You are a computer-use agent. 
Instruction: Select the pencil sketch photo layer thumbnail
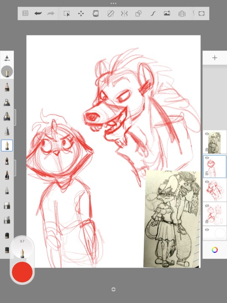click(x=215, y=142)
